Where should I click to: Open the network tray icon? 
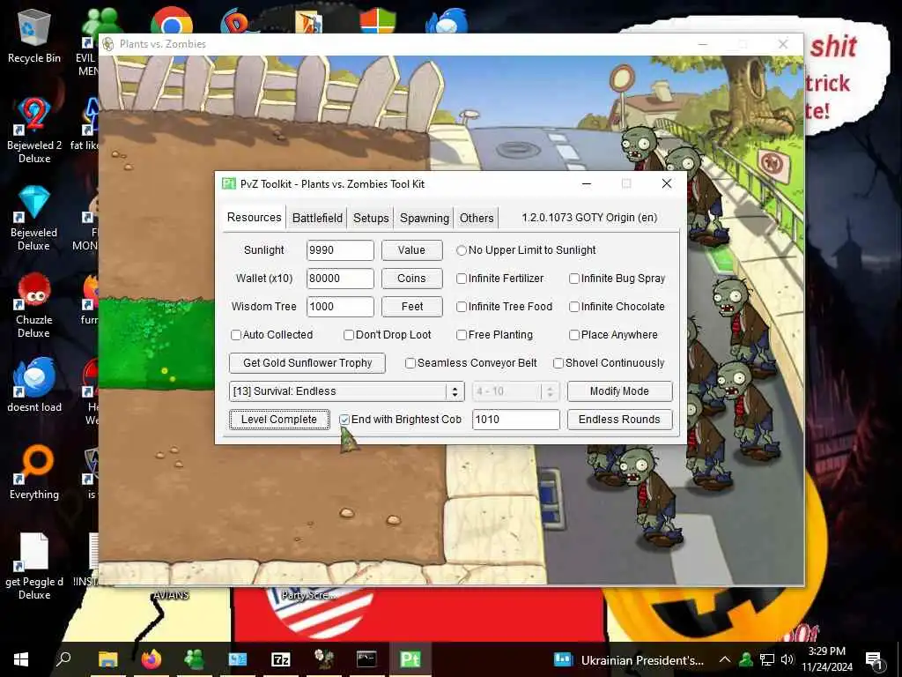point(767,659)
